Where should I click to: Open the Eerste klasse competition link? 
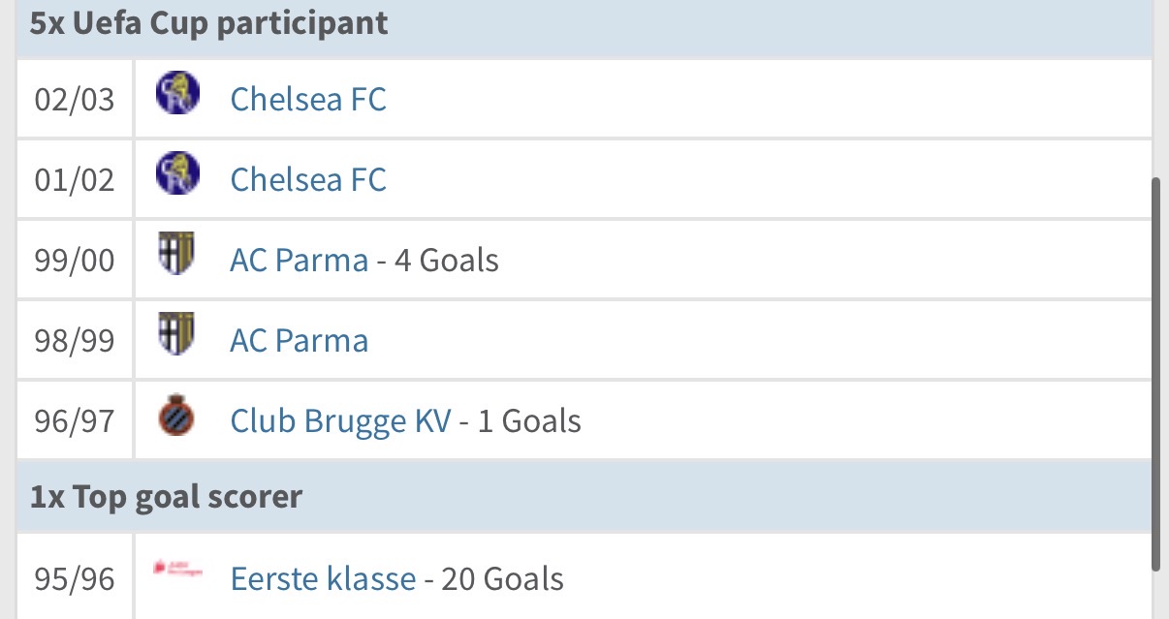[323, 578]
